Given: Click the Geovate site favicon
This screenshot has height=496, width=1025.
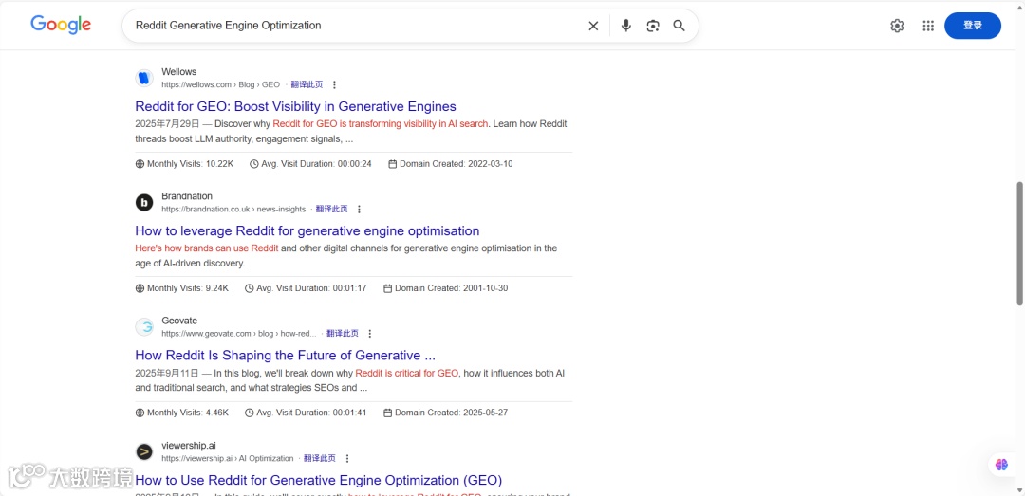Looking at the screenshot, I should point(144,327).
